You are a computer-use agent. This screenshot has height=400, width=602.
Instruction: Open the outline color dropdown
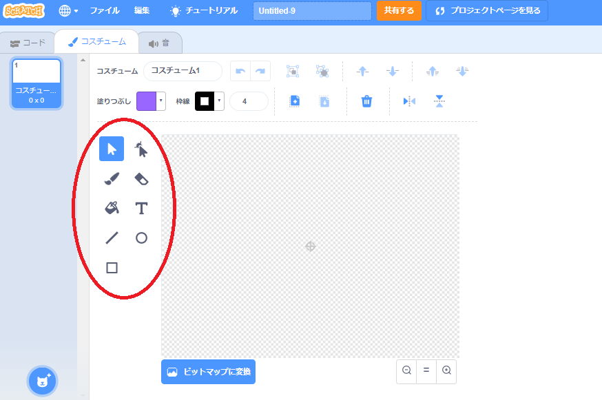coord(209,101)
